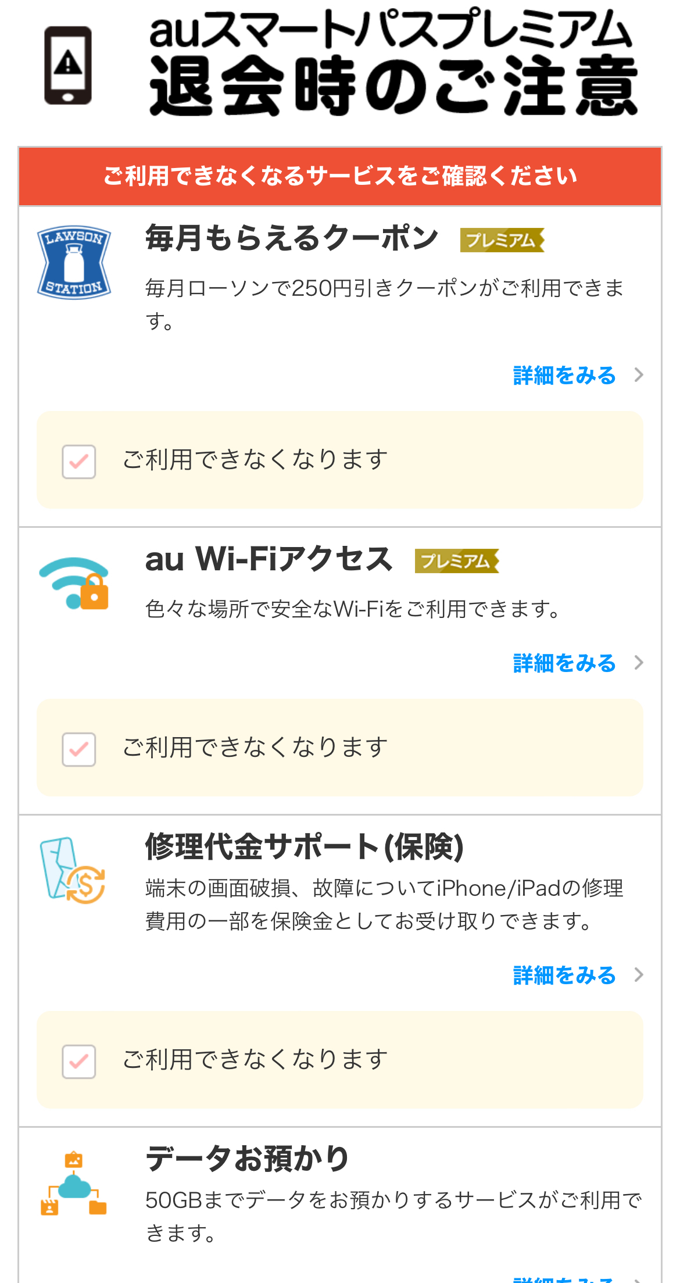680x1283 pixels.
Task: Open 詳細をみる link for monthly coupon
Action: [564, 376]
